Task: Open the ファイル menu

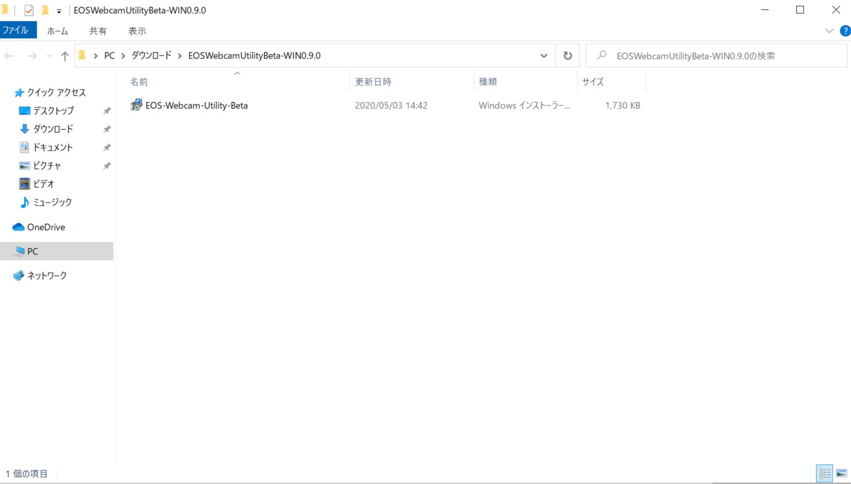Action: point(18,30)
